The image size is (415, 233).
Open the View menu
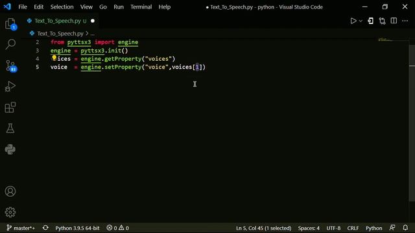coord(86,7)
